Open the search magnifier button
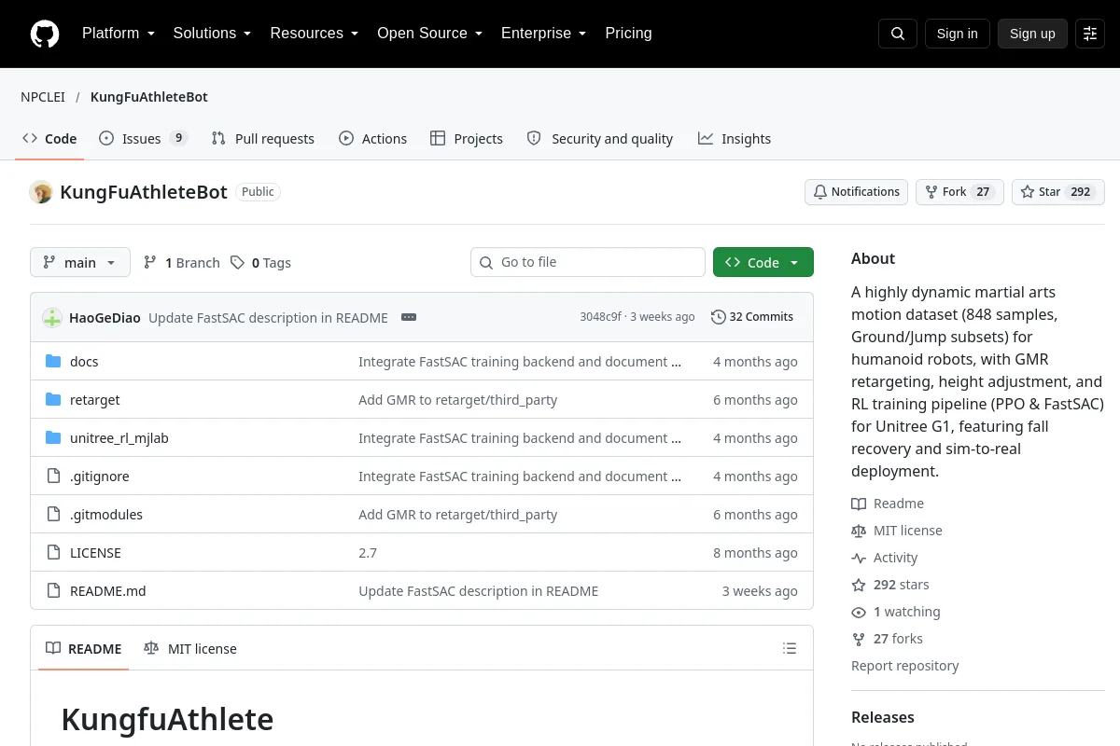The image size is (1120, 746). (x=898, y=34)
